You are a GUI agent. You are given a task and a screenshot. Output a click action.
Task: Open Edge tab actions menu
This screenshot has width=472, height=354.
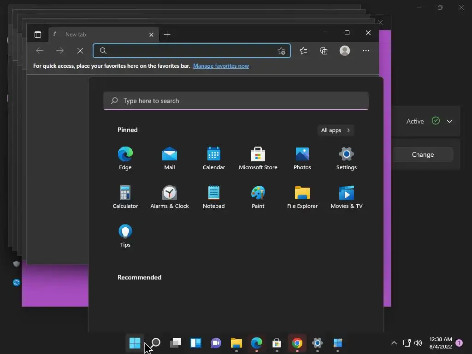[x=38, y=35]
